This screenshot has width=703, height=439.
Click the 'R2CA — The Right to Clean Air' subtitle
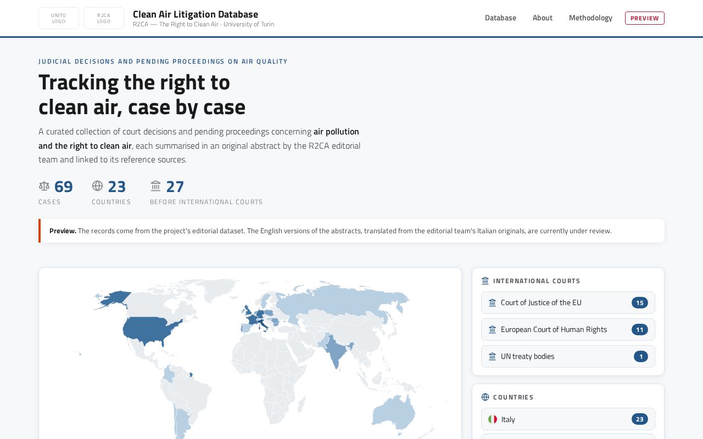coord(203,24)
